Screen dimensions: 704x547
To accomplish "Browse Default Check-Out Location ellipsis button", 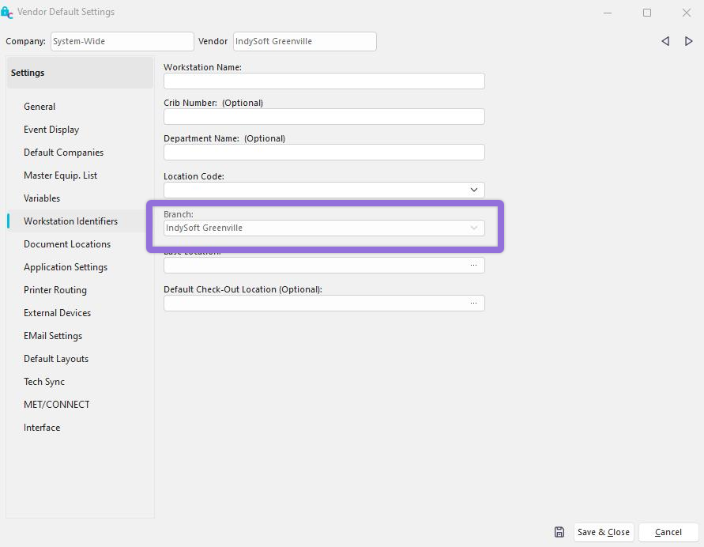I will click(473, 304).
